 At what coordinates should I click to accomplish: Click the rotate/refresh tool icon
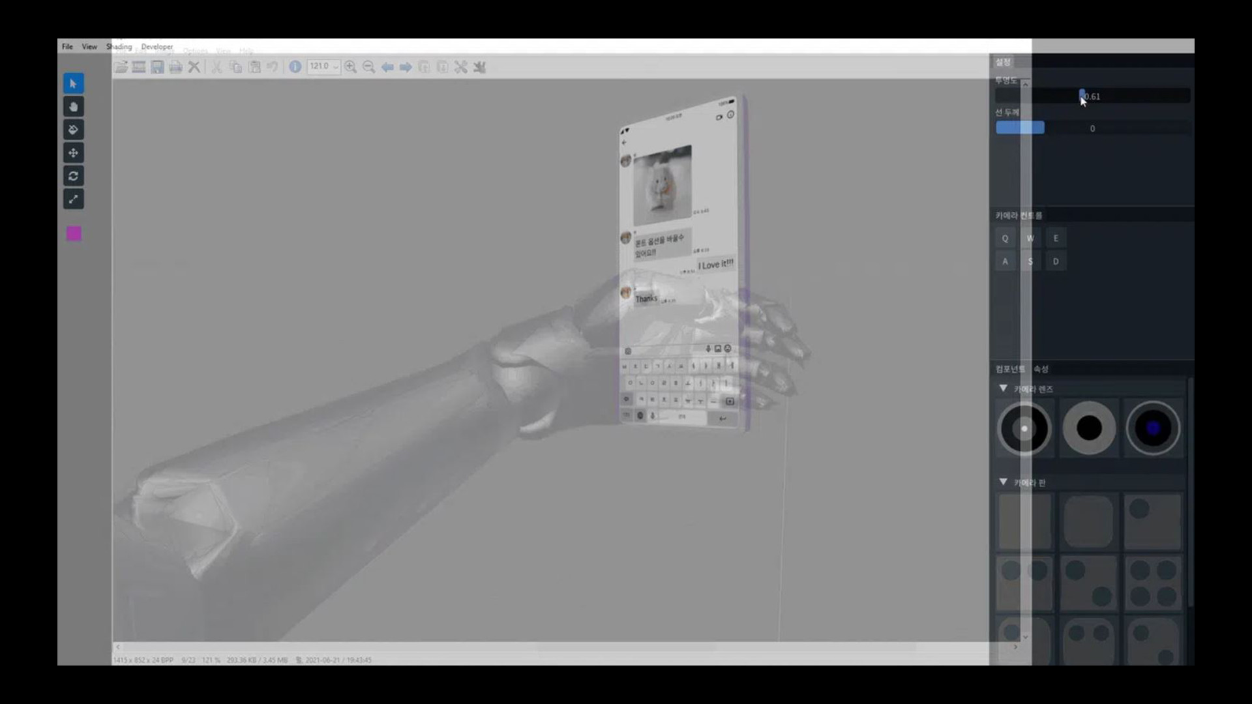pos(73,175)
